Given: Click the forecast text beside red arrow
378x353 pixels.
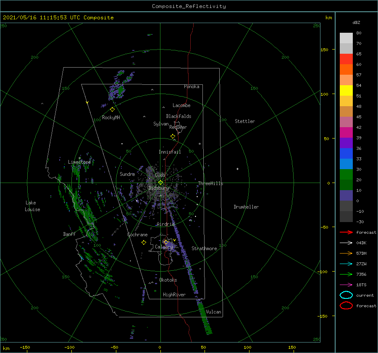Looking at the screenshot, I should click(x=366, y=233).
